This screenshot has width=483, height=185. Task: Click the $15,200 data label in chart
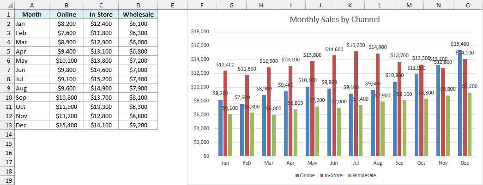point(356,45)
